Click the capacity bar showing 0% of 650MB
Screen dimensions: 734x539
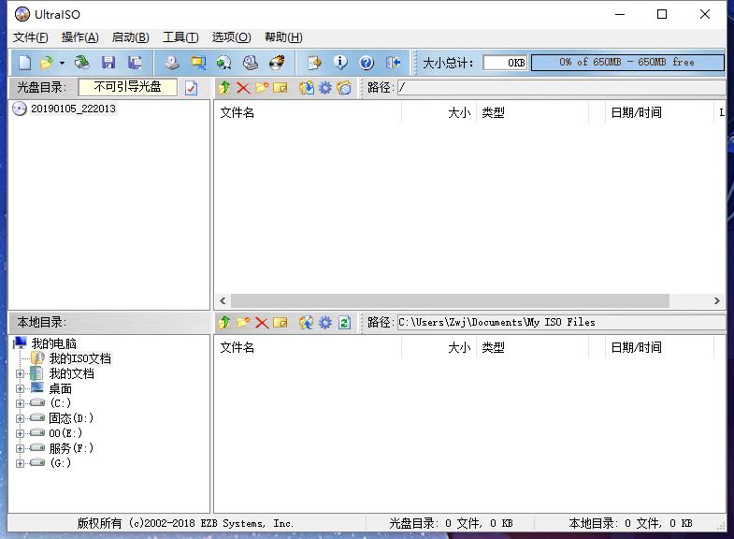(x=627, y=63)
